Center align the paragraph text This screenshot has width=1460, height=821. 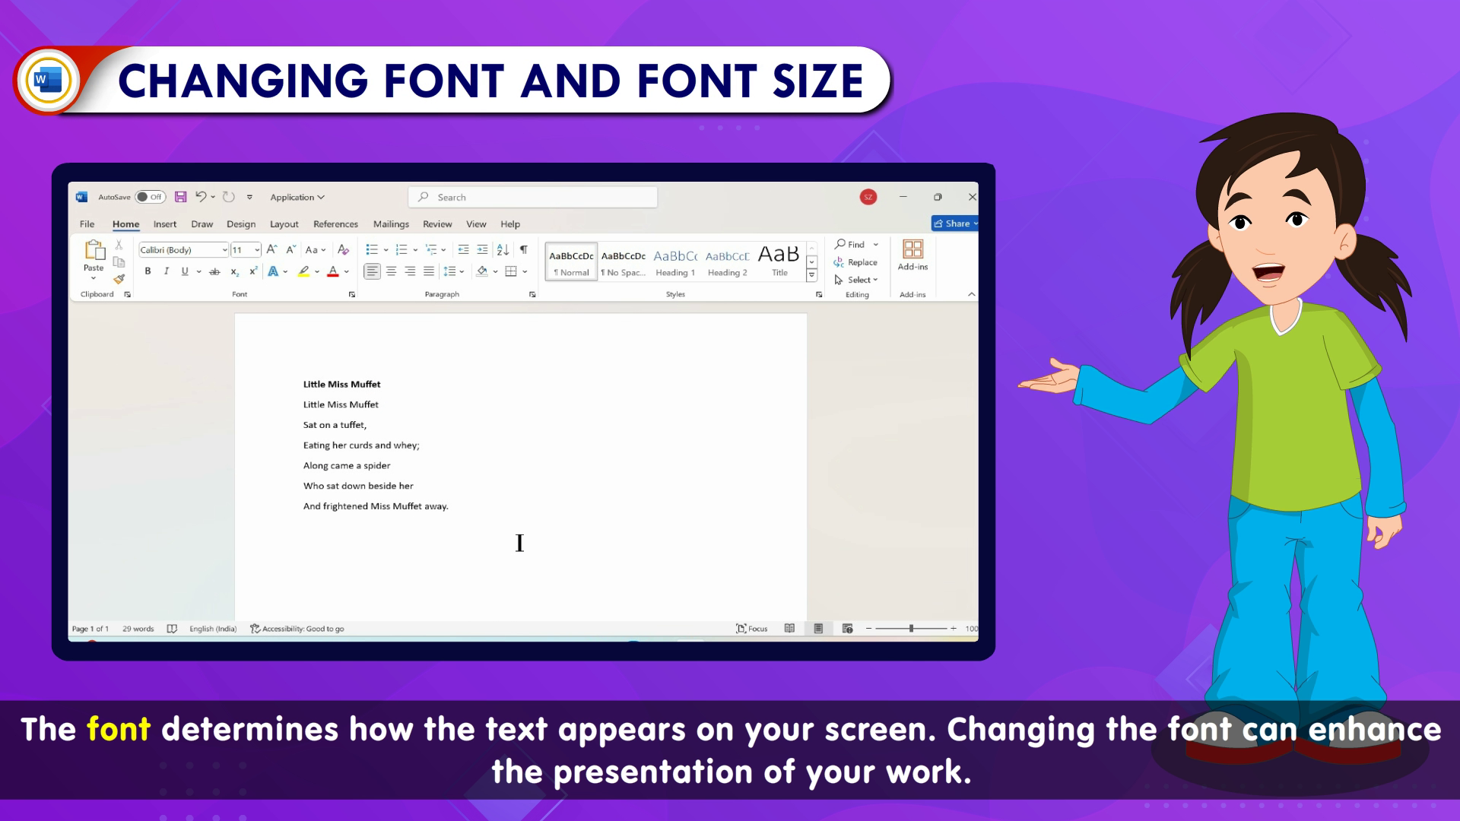(x=391, y=271)
